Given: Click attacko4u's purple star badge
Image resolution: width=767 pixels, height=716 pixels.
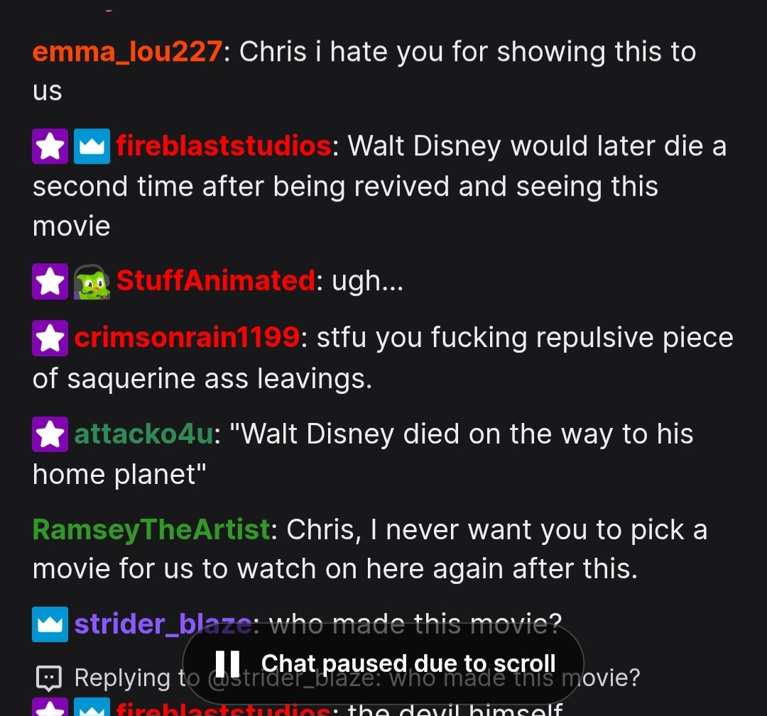Looking at the screenshot, I should click(x=50, y=434).
